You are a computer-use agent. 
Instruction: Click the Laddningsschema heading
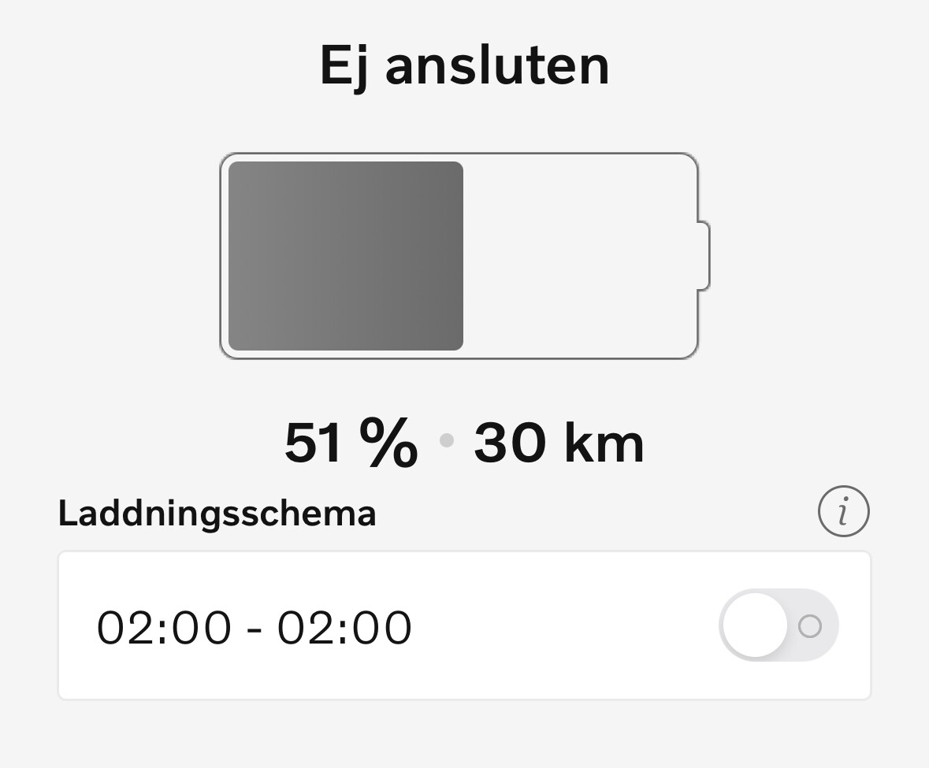pyautogui.click(x=217, y=514)
